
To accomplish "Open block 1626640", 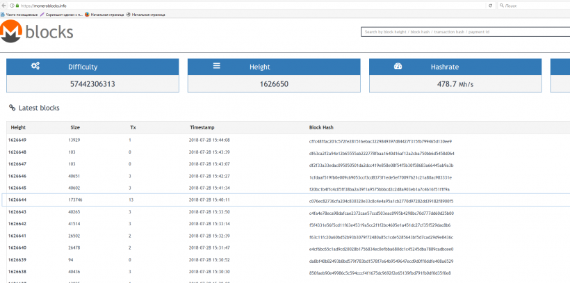I will [17, 248].
